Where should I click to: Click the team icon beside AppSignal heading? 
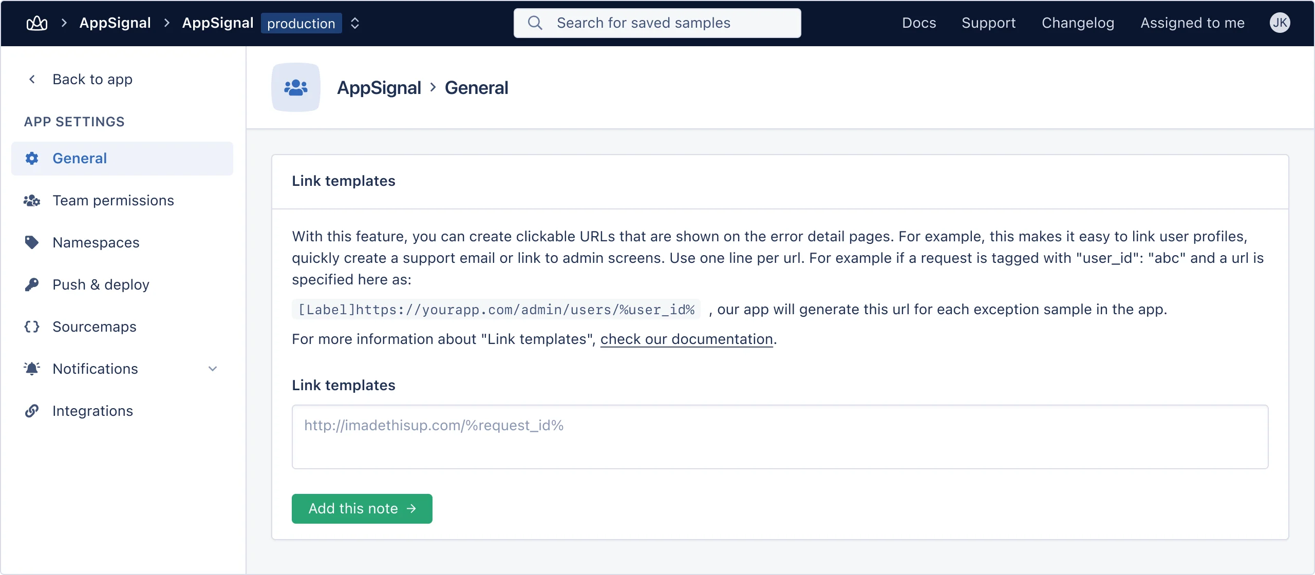[x=296, y=87]
